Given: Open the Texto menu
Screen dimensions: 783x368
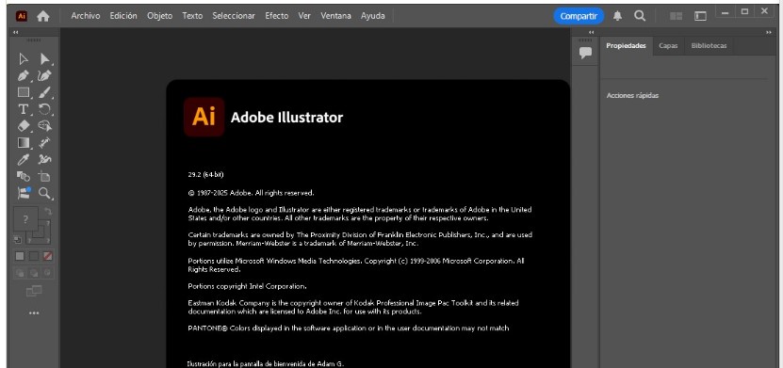Looking at the screenshot, I should (x=192, y=16).
